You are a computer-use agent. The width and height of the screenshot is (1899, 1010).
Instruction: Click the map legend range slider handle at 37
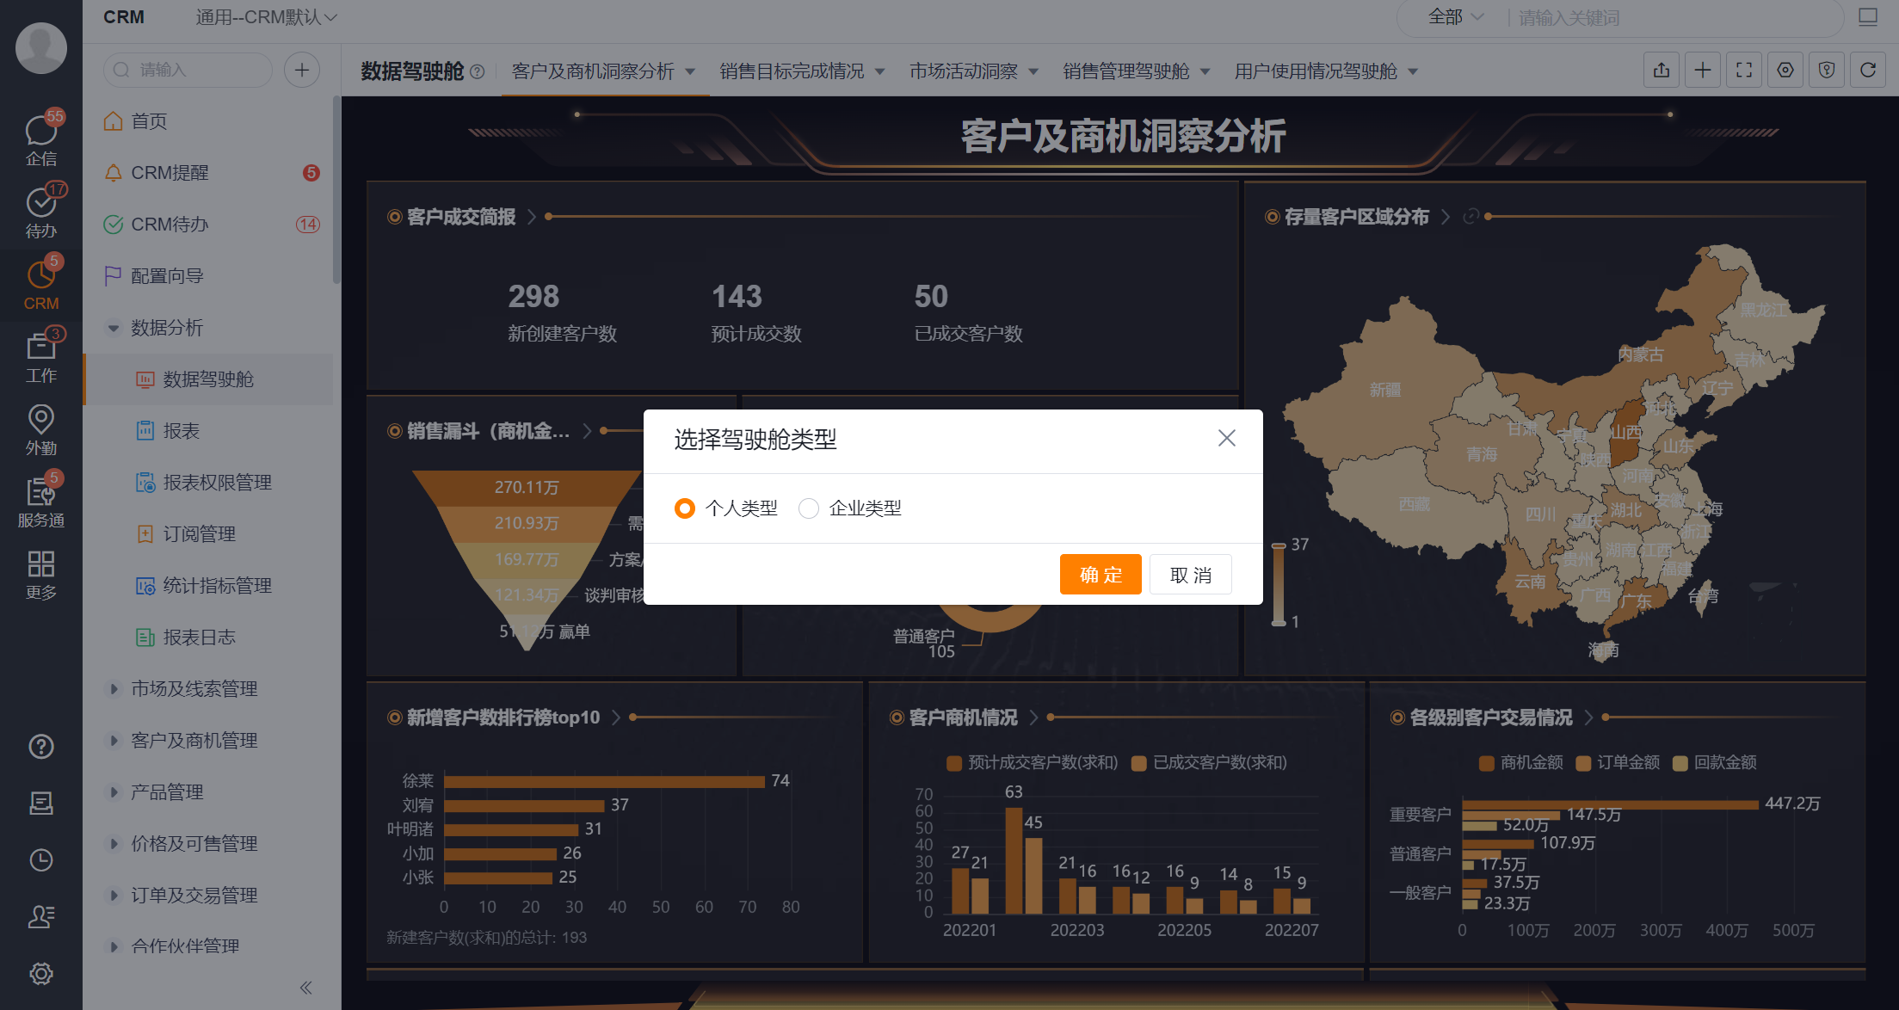pos(1279,545)
